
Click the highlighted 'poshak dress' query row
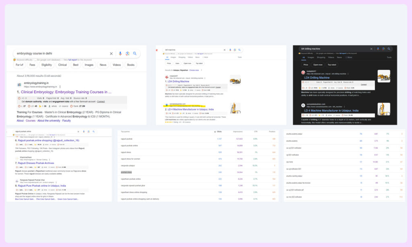198,172
